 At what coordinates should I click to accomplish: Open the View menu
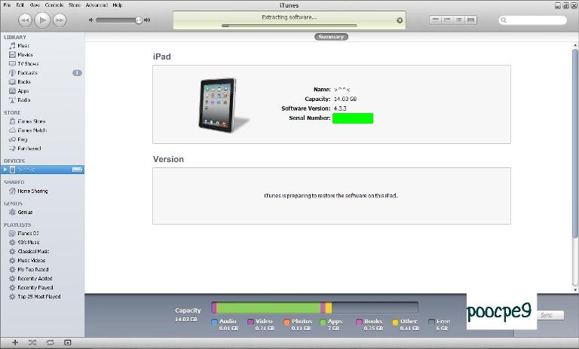pyautogui.click(x=35, y=5)
